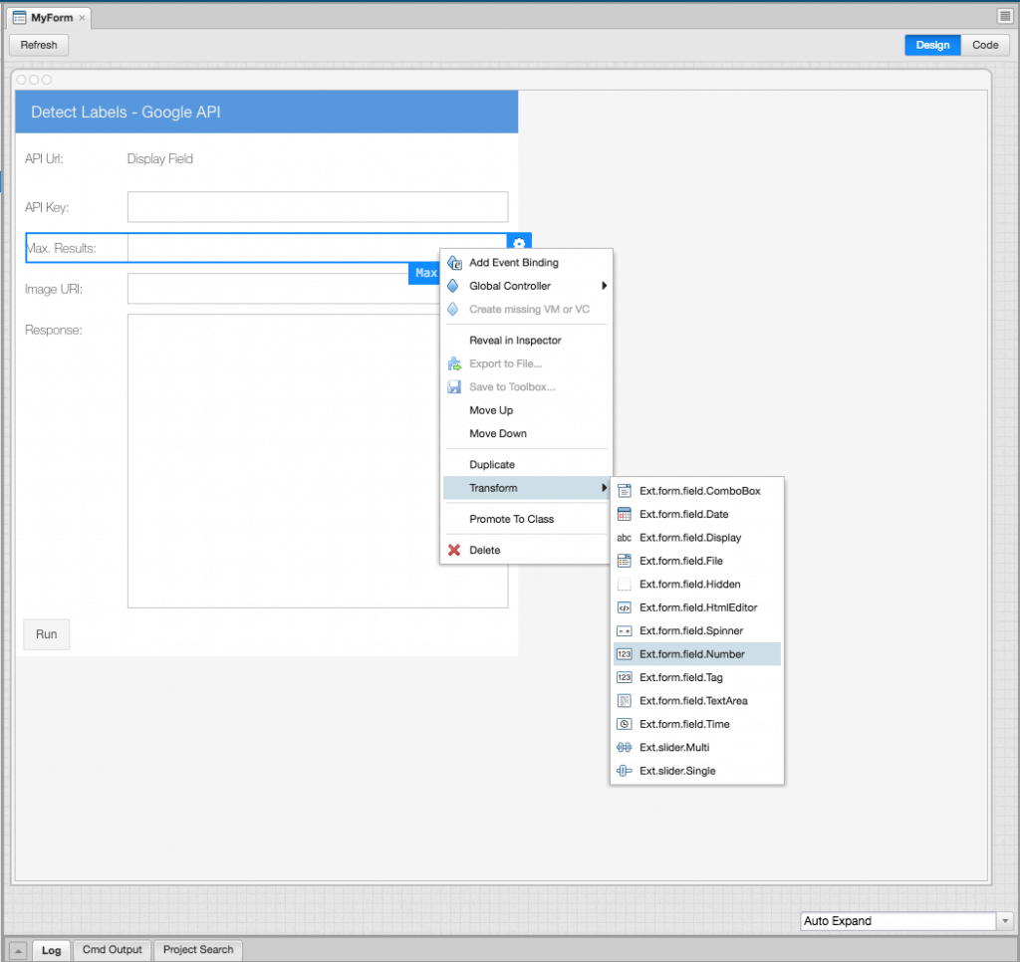Click the Run button on form
The width and height of the screenshot is (1020, 962).
click(46, 634)
